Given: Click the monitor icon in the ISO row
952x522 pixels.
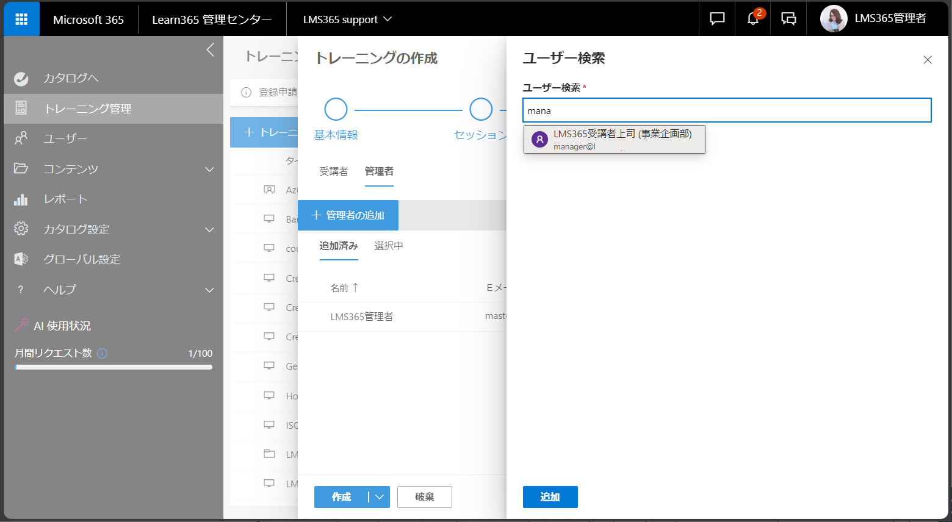Looking at the screenshot, I should tap(269, 424).
